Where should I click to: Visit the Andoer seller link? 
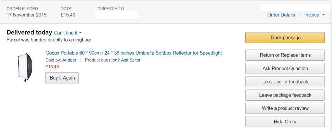pyautogui.click(x=69, y=60)
